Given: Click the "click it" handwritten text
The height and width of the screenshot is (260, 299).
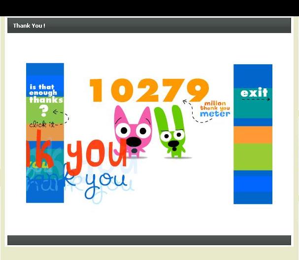Looking at the screenshot, I should [42, 124].
